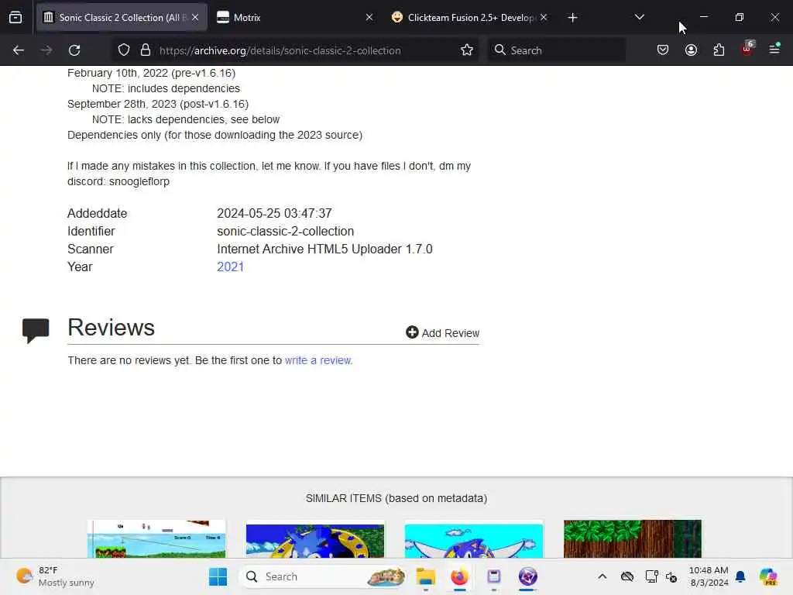Open File Explorer from taskbar

[x=426, y=576]
